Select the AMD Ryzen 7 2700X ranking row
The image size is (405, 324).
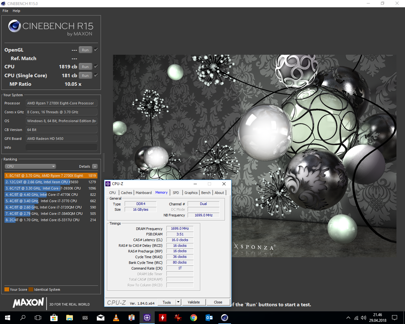pos(51,176)
